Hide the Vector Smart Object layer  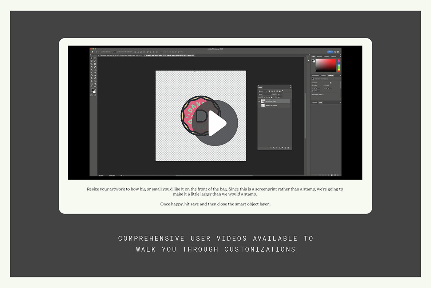(259, 101)
